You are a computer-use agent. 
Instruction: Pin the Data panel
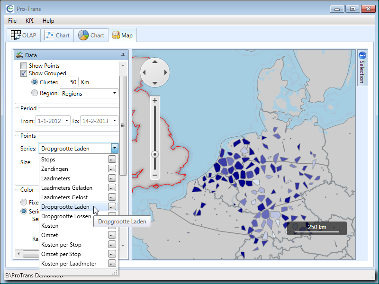tap(123, 55)
